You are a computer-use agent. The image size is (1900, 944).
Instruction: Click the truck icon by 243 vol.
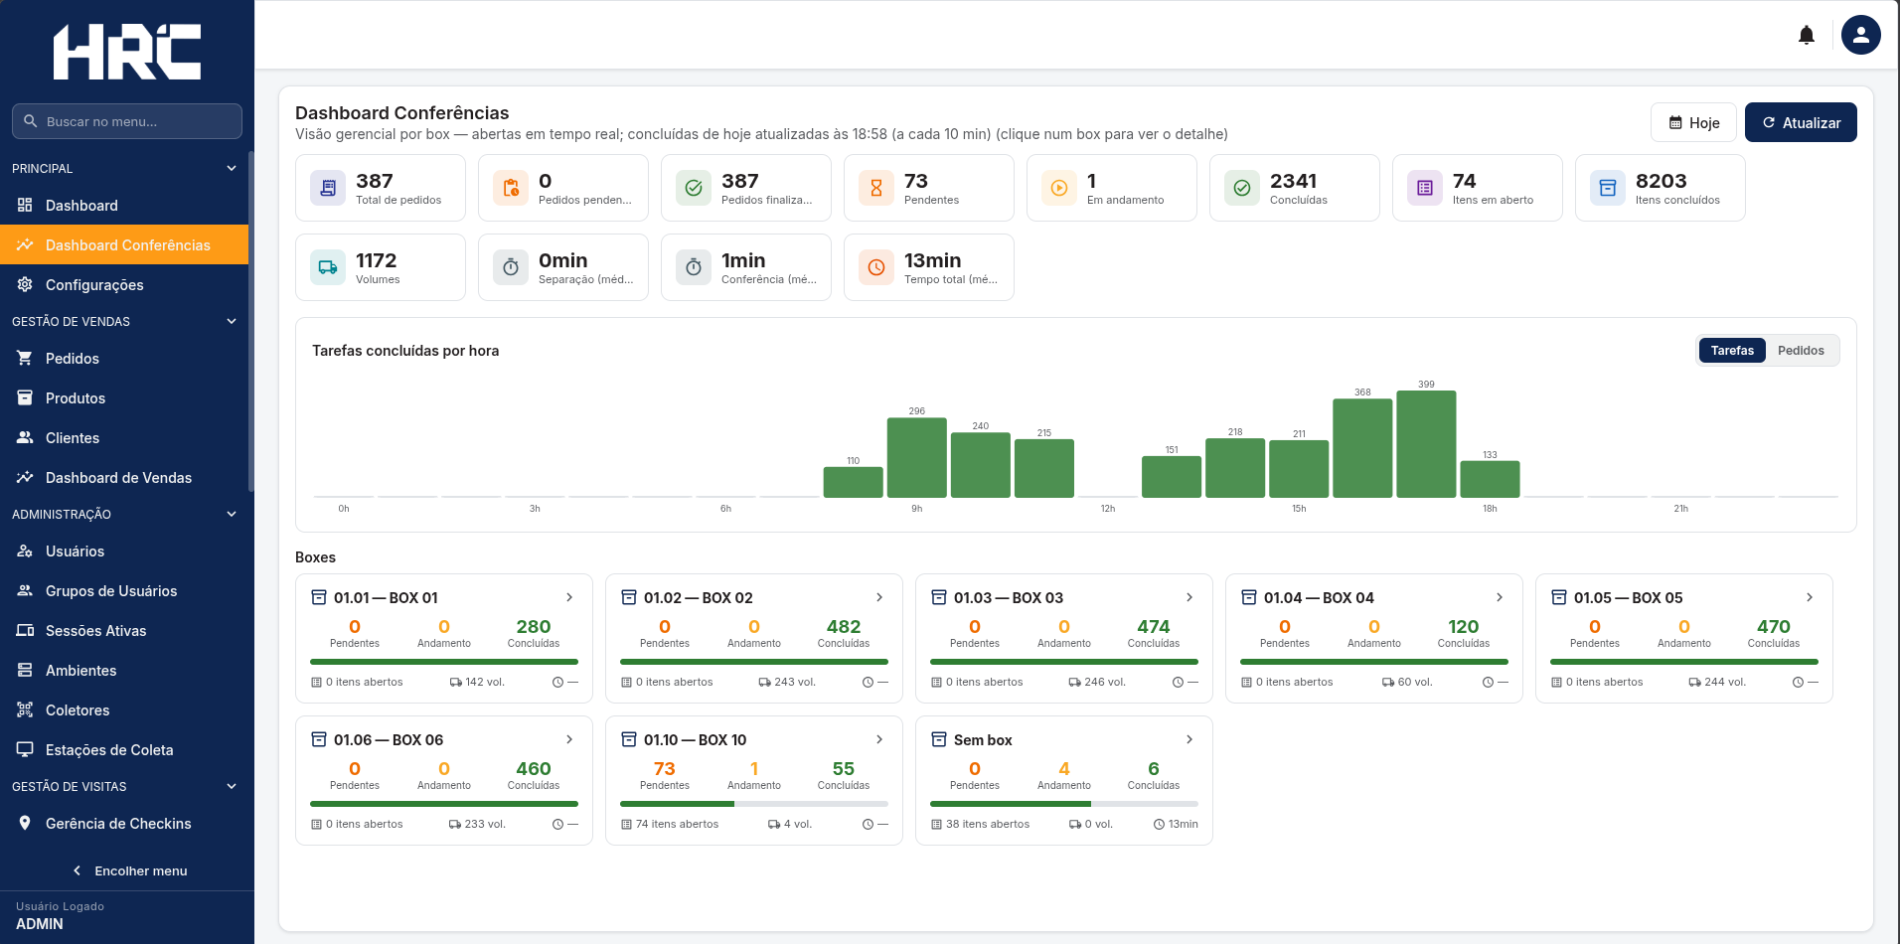point(765,683)
